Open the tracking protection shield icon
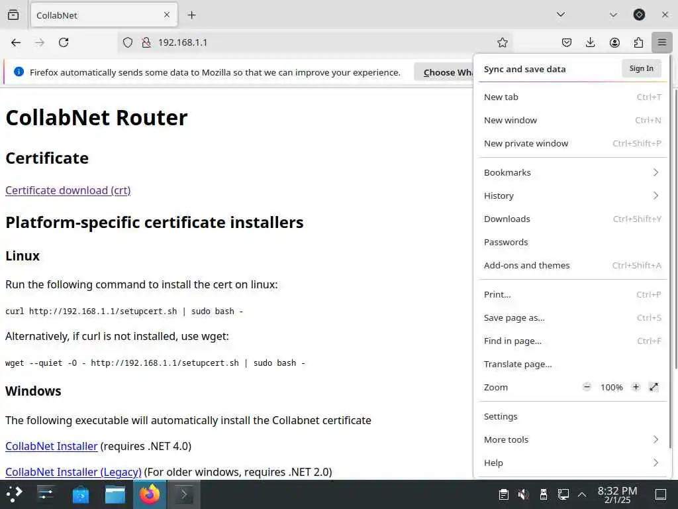Image resolution: width=678 pixels, height=509 pixels. [128, 42]
